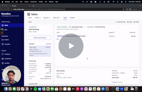
Task: Click Issue Return
Action: [120, 22]
